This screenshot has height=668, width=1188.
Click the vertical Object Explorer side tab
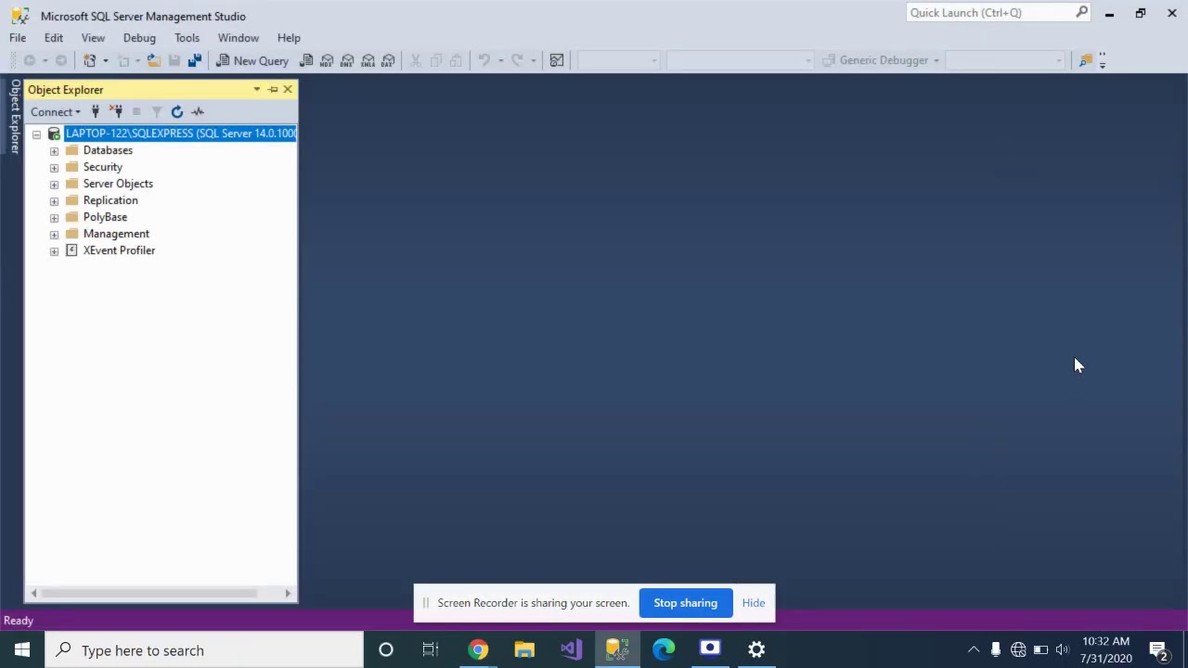pos(15,116)
